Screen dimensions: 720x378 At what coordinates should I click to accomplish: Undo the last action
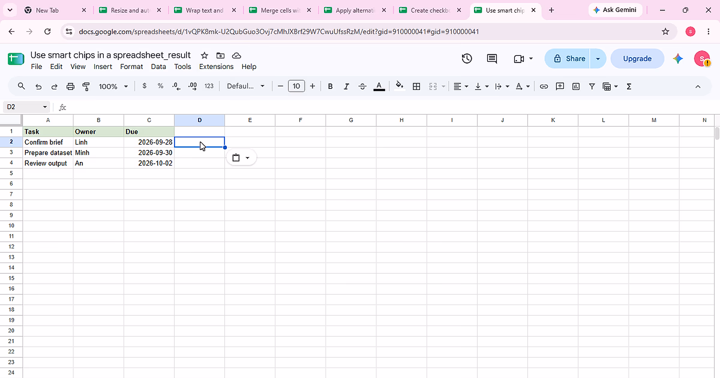tap(38, 86)
